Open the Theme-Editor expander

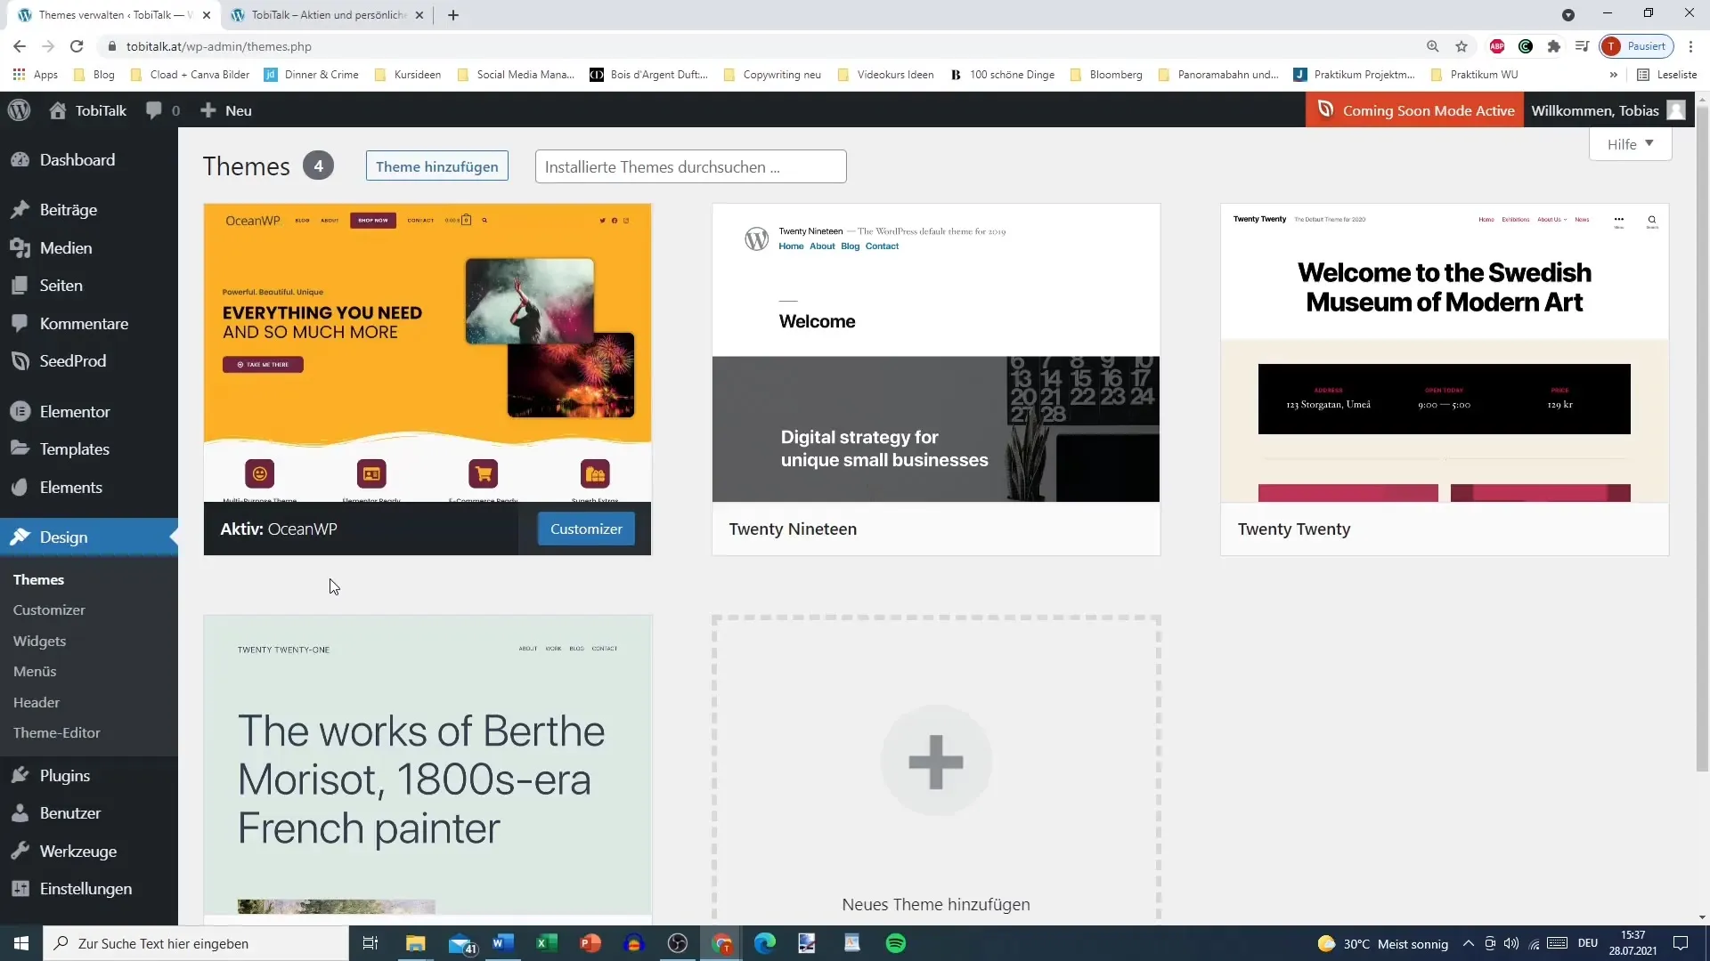(56, 732)
